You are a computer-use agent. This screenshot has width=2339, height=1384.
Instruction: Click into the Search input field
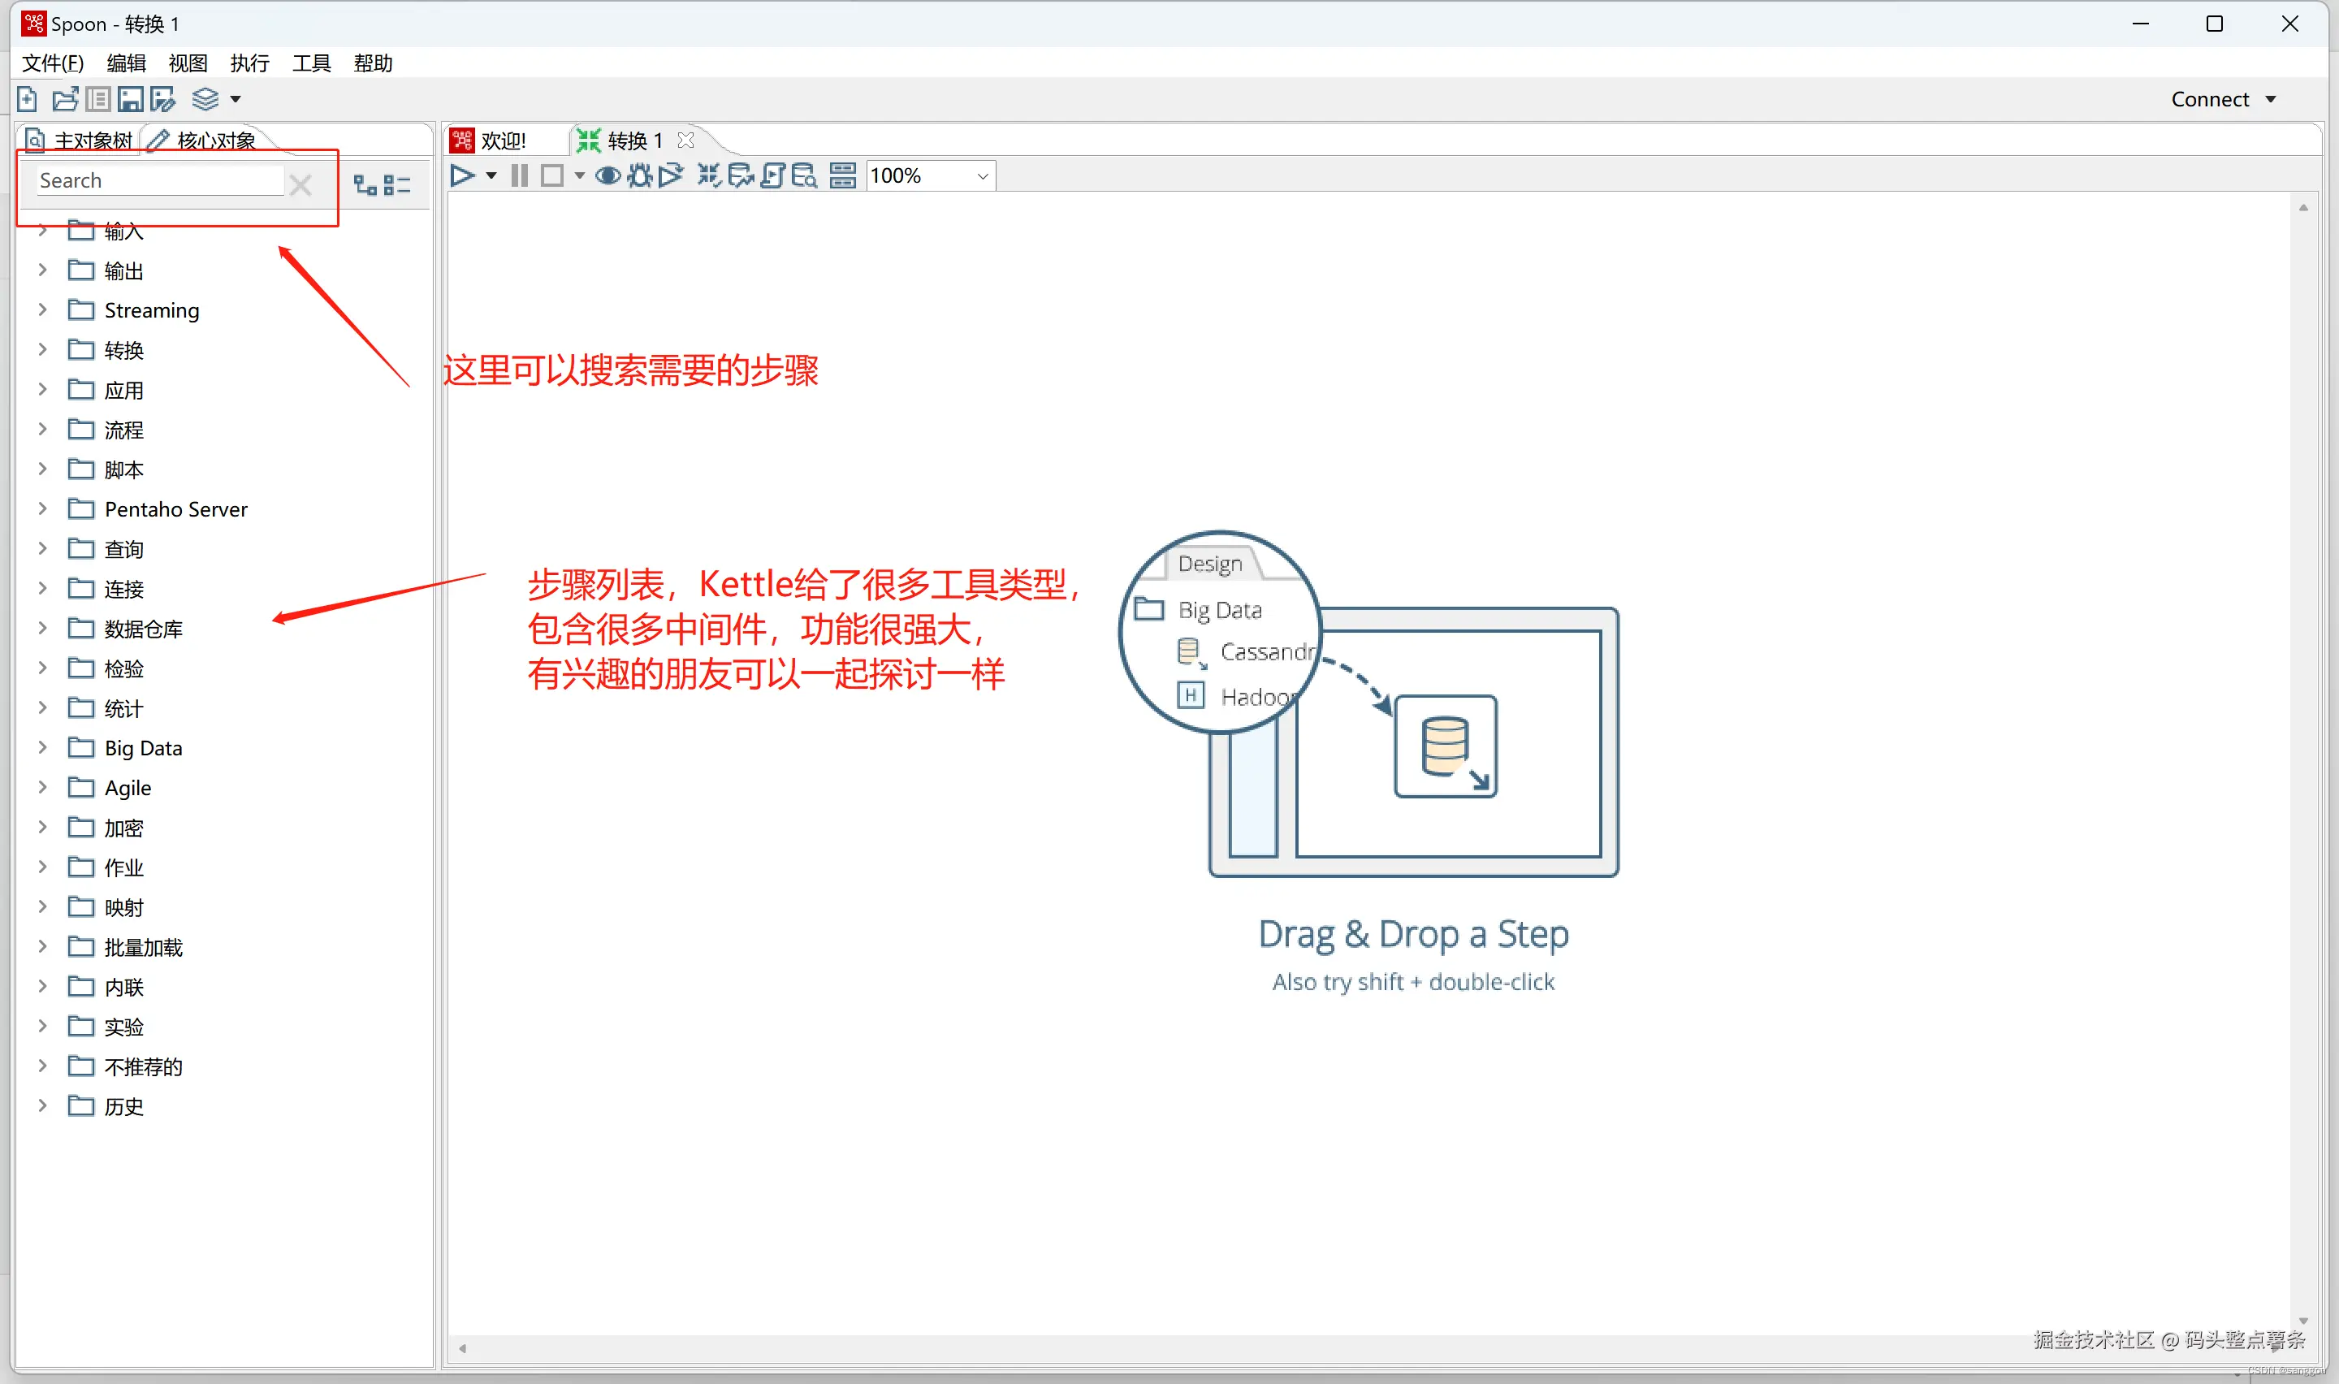tap(158, 181)
